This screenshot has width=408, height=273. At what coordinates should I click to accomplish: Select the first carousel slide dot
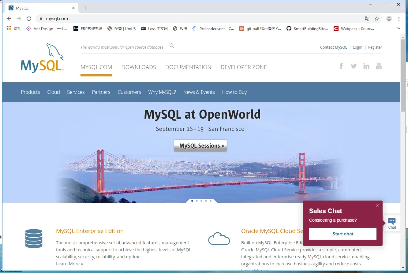(192, 201)
